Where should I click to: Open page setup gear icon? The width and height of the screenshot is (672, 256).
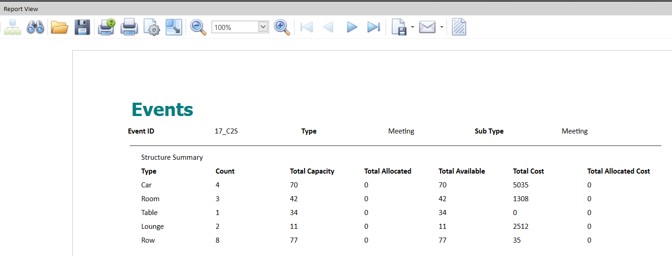point(152,27)
